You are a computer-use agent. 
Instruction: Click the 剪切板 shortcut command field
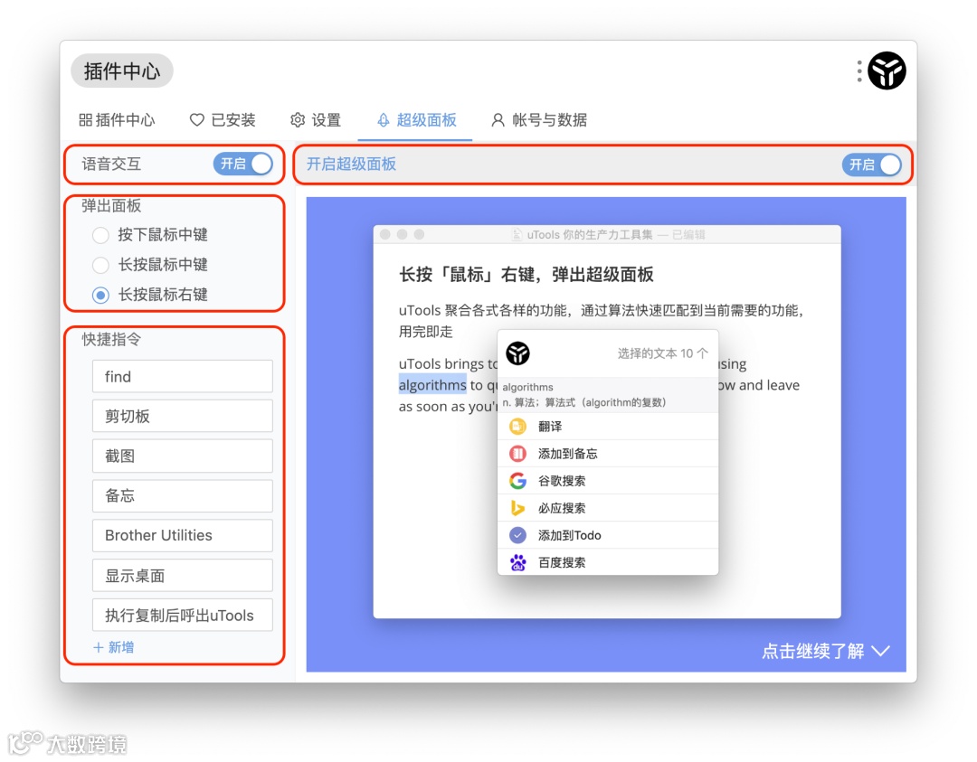click(x=183, y=416)
